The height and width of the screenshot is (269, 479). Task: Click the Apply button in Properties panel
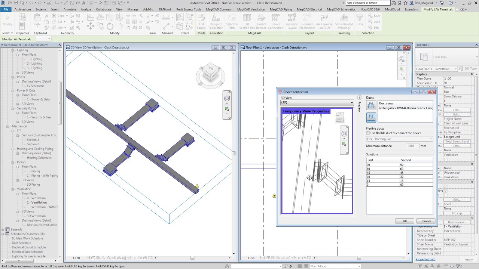click(469, 259)
